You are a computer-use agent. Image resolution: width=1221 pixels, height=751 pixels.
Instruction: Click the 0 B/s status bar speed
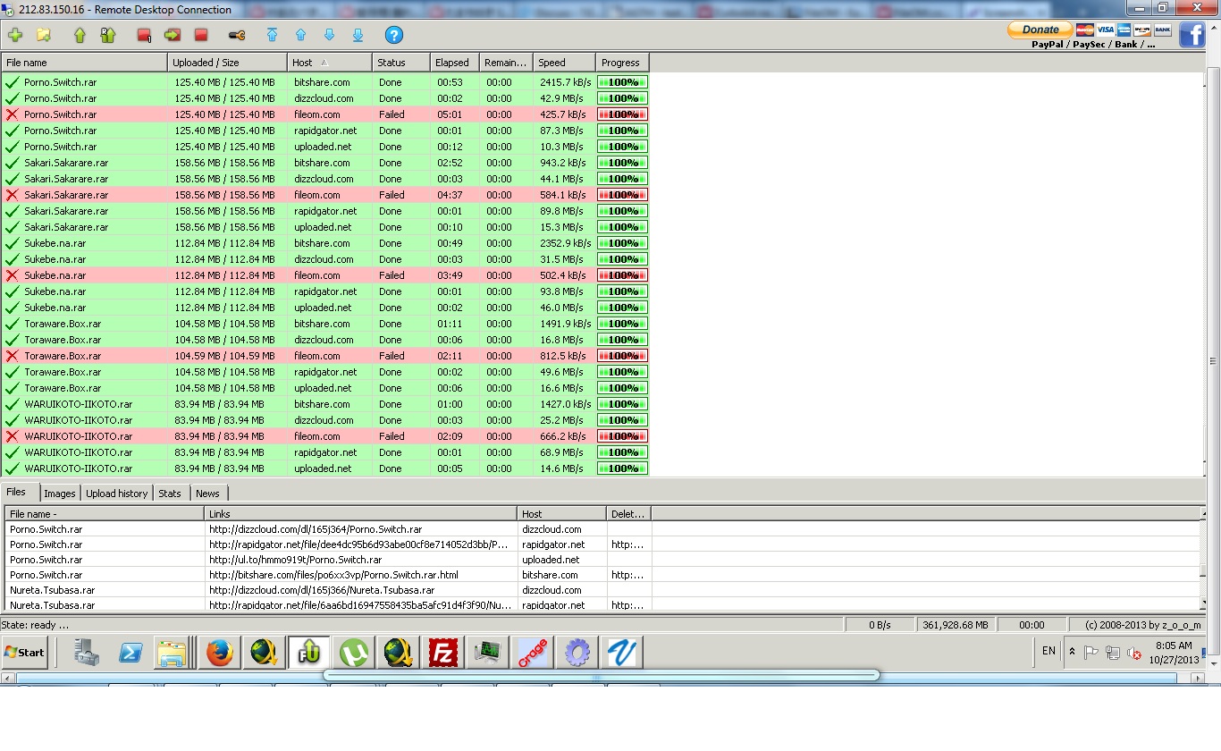coord(880,625)
